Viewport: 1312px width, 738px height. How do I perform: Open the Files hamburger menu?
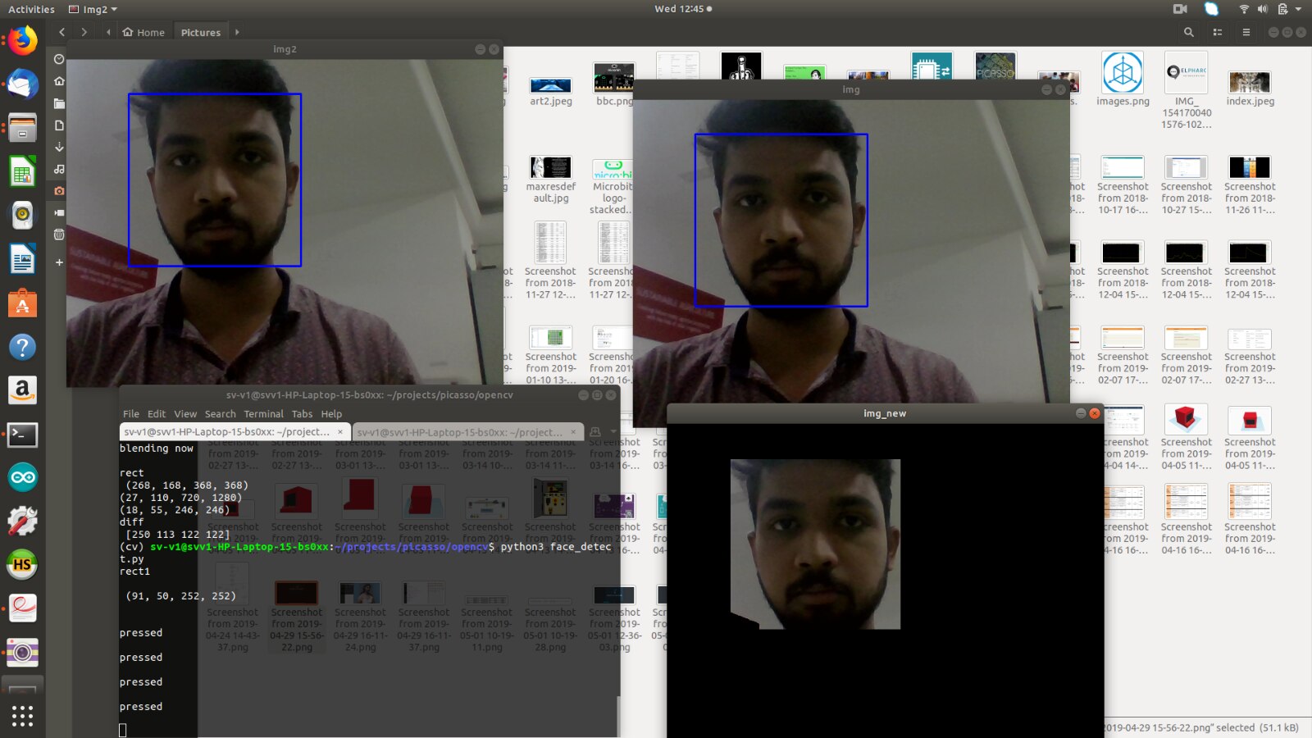click(x=1246, y=32)
